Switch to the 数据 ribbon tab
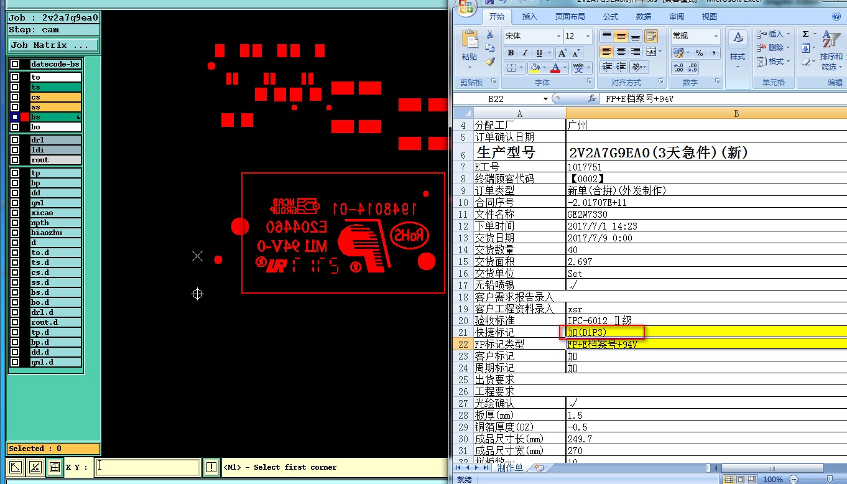The height and width of the screenshot is (484, 847). pos(644,17)
